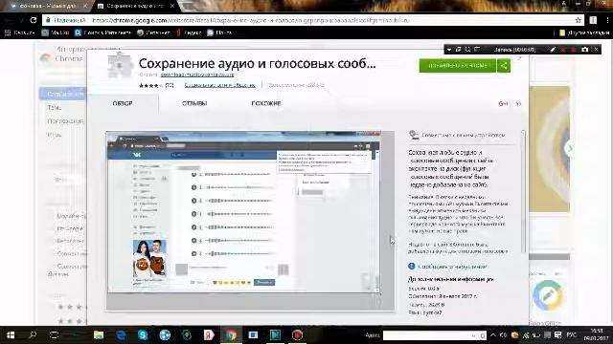613x344 pixels.
Task: Show hidden system tray icons
Action: tap(493, 335)
